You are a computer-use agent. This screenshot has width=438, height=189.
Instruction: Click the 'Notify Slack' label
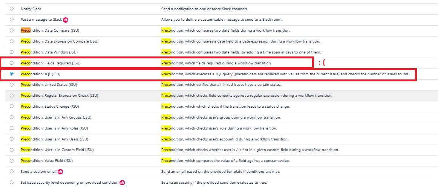click(x=31, y=9)
